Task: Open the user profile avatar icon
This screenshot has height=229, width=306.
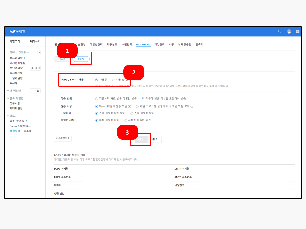Action: [x=289, y=31]
